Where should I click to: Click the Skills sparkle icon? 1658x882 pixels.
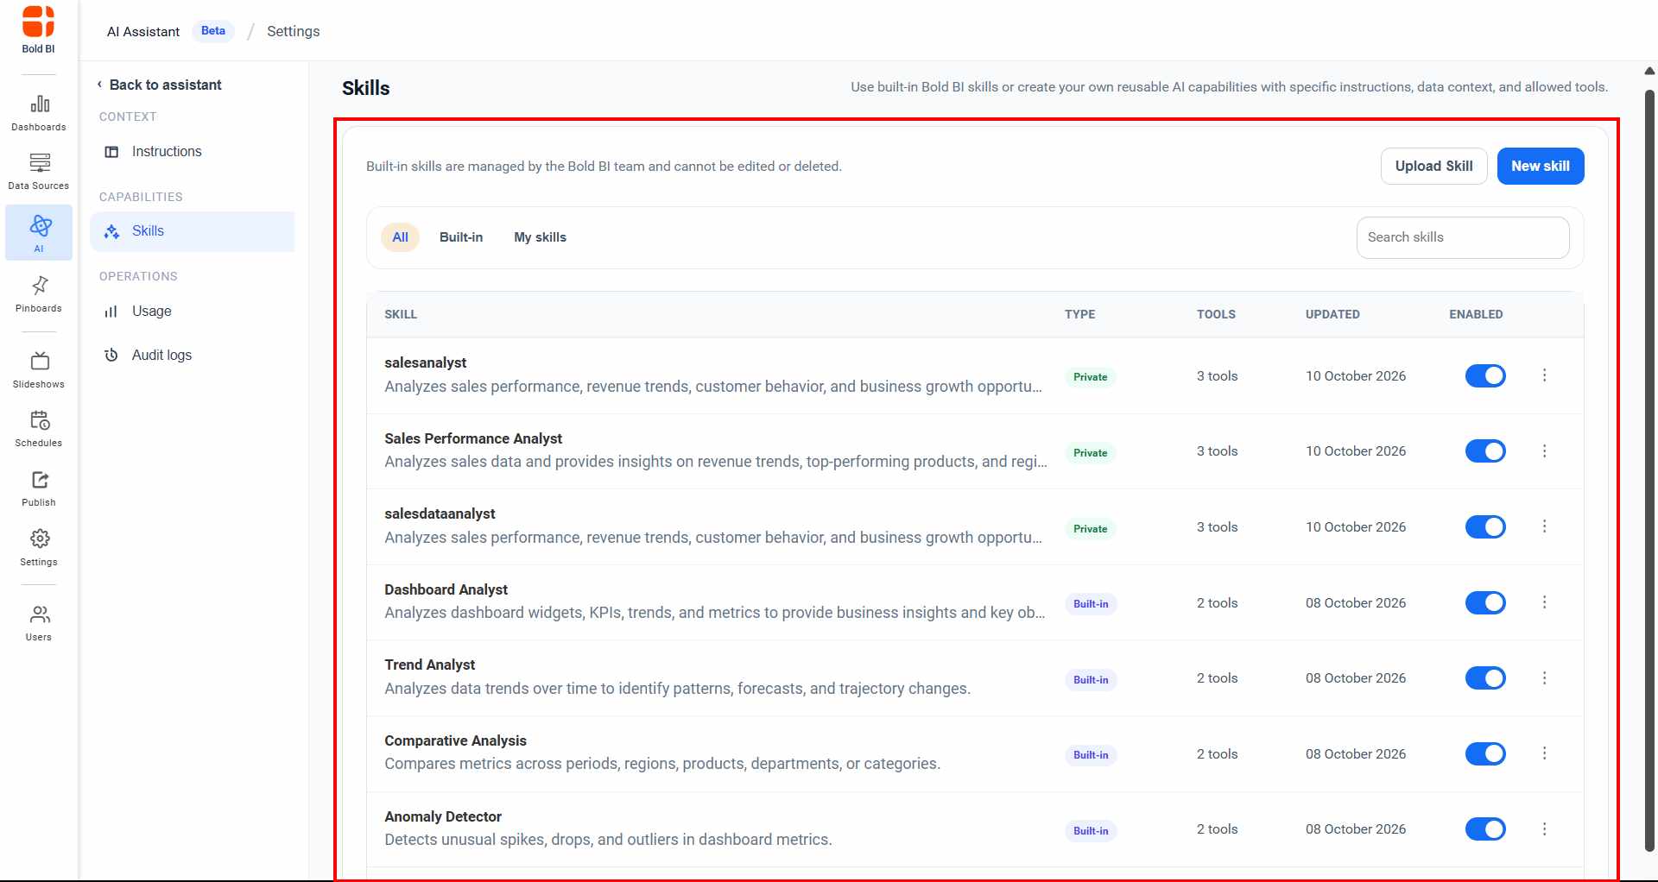(111, 231)
